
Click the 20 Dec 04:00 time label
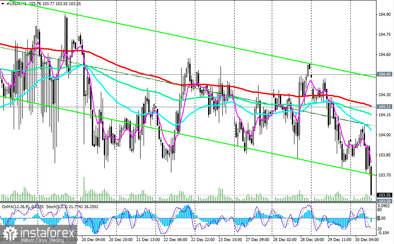coord(94,239)
